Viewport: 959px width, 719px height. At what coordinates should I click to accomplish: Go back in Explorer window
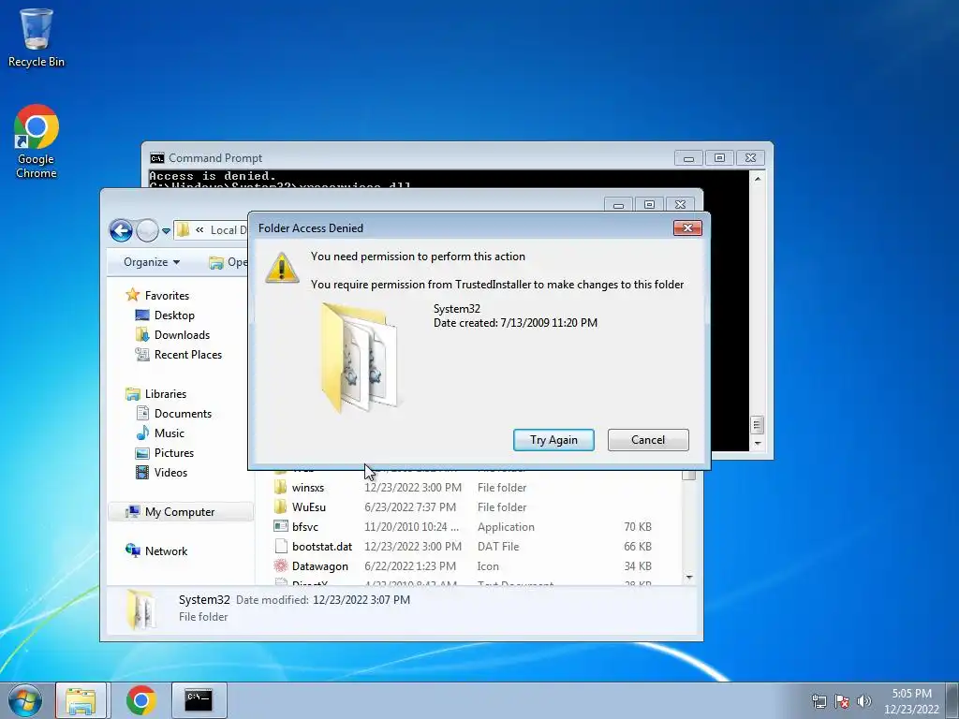click(121, 230)
